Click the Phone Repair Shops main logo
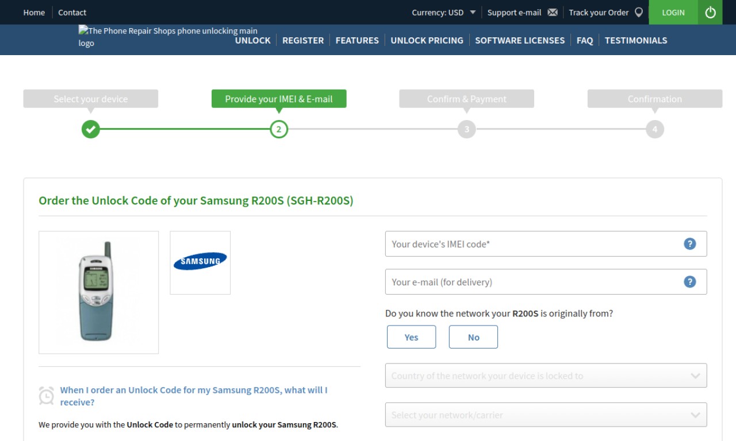The height and width of the screenshot is (441, 736). coord(168,37)
